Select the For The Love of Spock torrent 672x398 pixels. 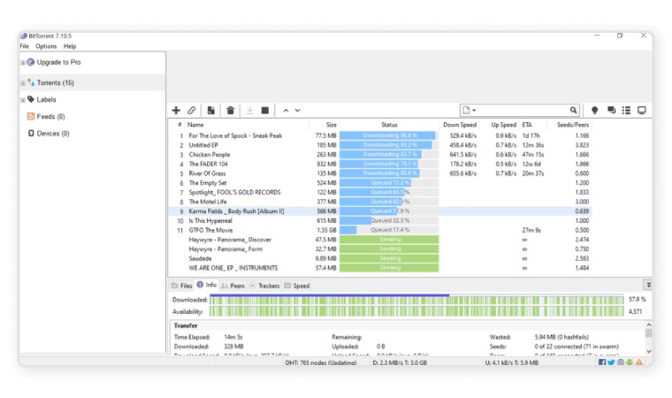click(x=379, y=136)
